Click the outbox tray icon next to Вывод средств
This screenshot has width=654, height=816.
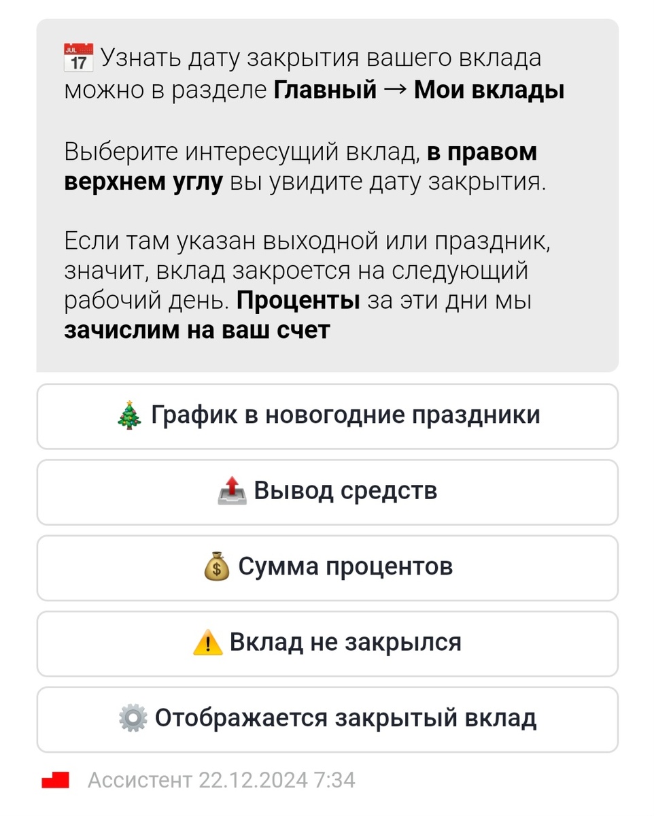[x=234, y=491]
